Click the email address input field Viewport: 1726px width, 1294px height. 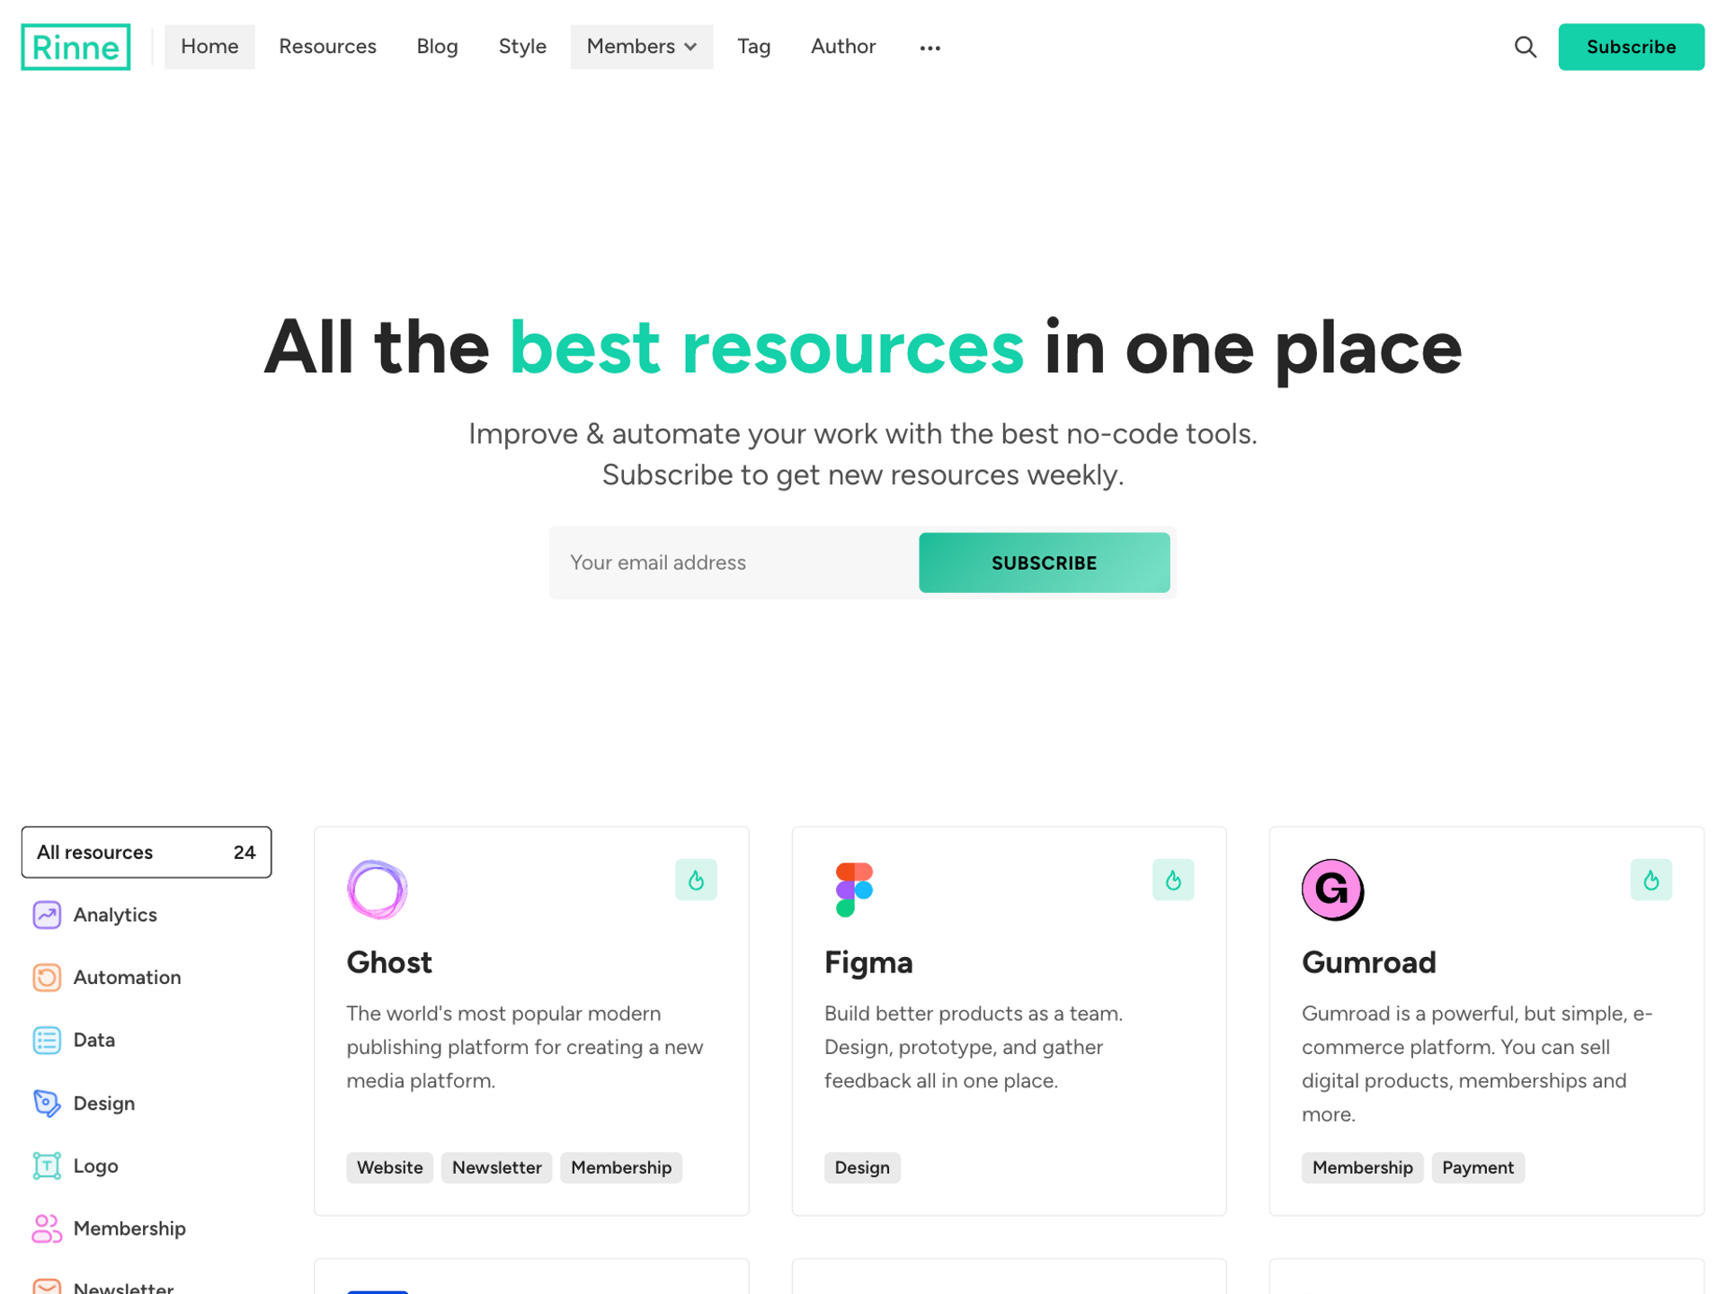pyautogui.click(x=734, y=563)
